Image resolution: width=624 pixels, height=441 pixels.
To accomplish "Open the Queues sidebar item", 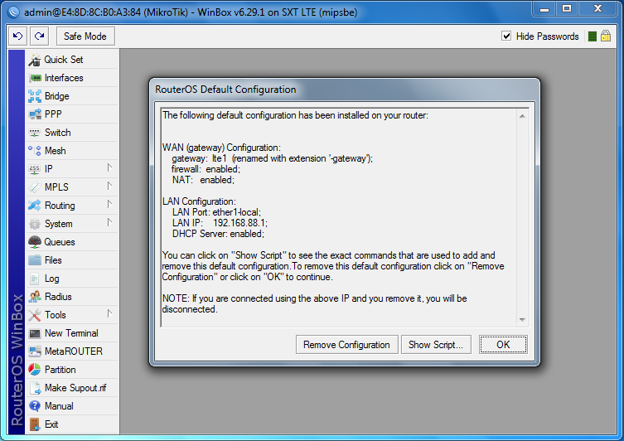I will click(x=60, y=242).
